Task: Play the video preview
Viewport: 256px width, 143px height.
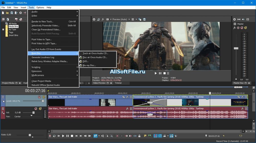Action: [156, 73]
